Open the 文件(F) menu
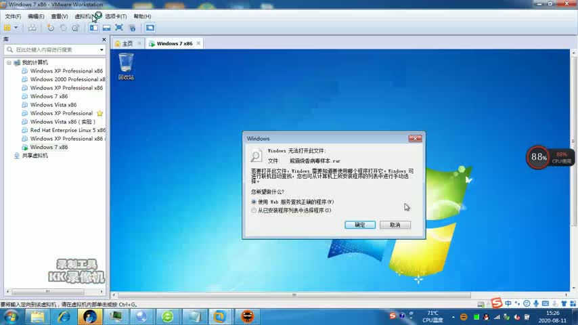 (x=13, y=16)
